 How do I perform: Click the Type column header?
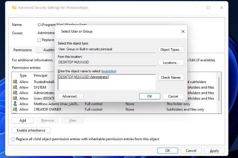(23, 76)
